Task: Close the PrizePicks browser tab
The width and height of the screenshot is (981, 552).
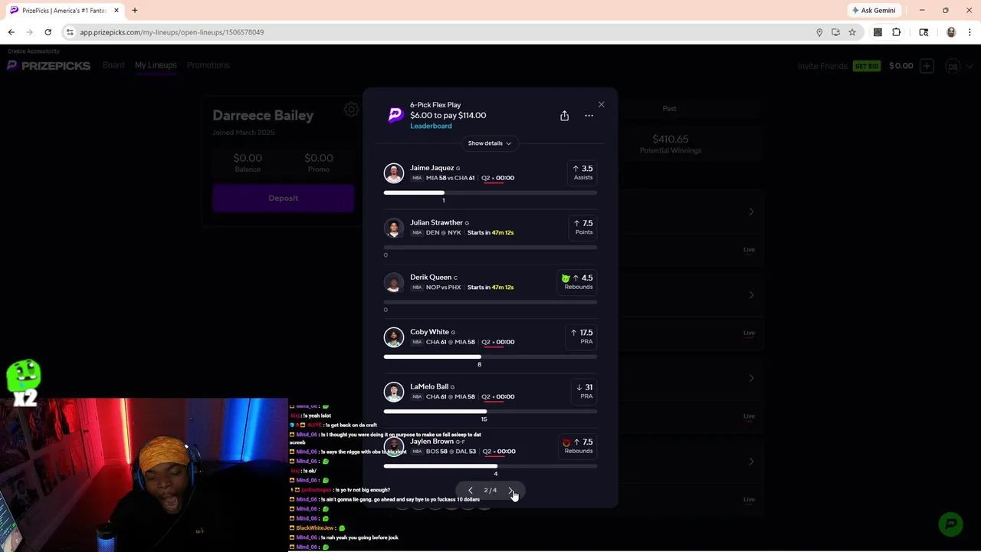Action: pyautogui.click(x=116, y=11)
